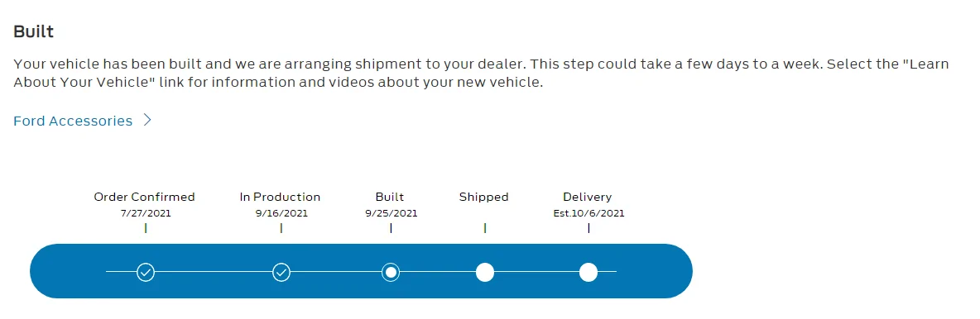980x319 pixels.
Task: Click the blue progress bar's left end
Action: click(x=44, y=271)
